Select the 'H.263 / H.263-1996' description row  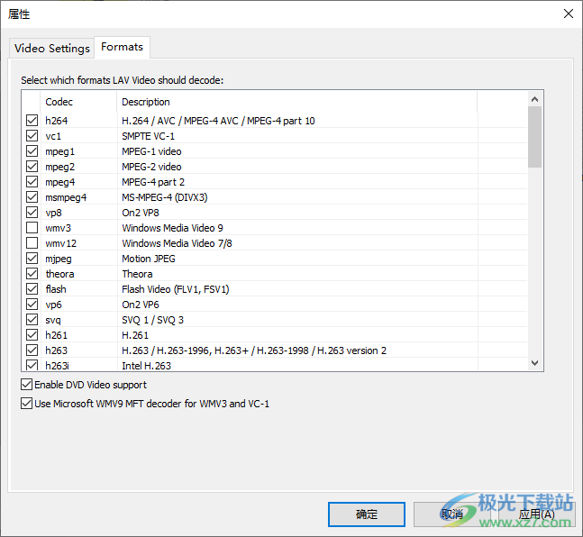click(x=254, y=350)
